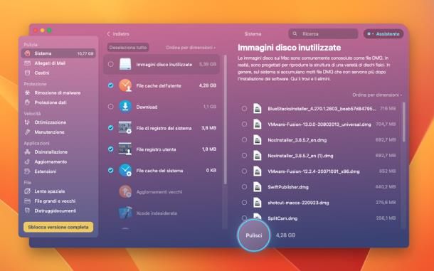434x271 pixels.
Task: Click the File cache dell'utente clock icon
Action: pyautogui.click(x=125, y=85)
